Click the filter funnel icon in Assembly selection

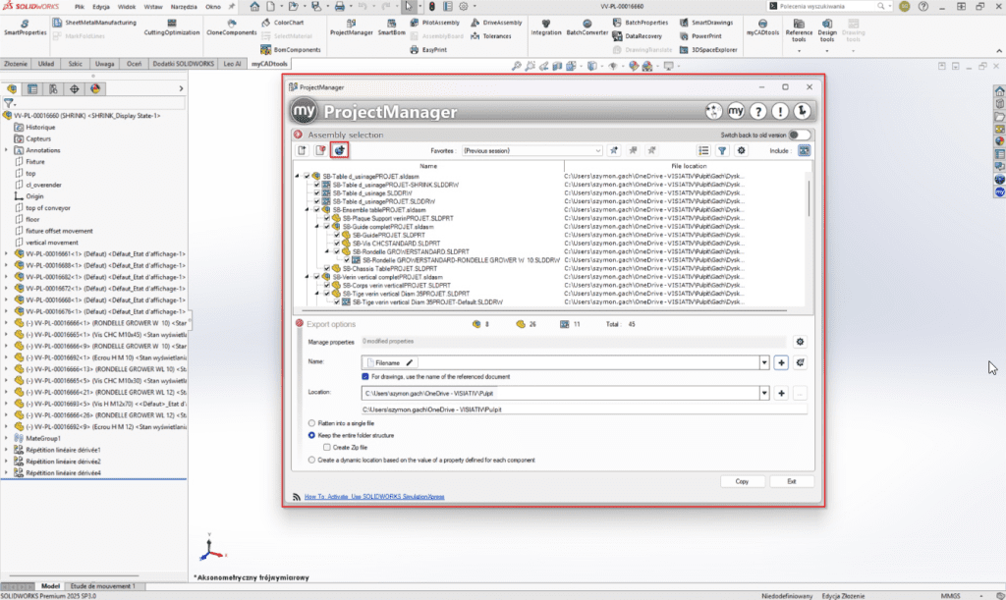[722, 150]
